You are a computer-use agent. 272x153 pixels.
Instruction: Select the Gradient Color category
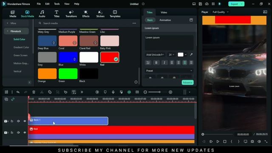[x=21, y=47]
